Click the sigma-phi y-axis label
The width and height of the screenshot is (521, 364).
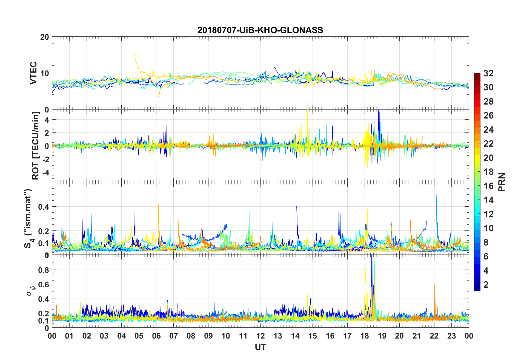(31, 291)
